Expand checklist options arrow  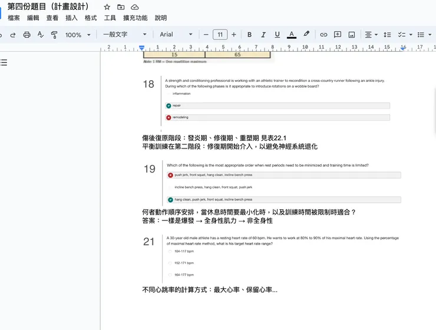coord(411,35)
